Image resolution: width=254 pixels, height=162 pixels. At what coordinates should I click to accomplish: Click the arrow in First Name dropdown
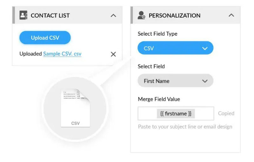[x=205, y=81]
